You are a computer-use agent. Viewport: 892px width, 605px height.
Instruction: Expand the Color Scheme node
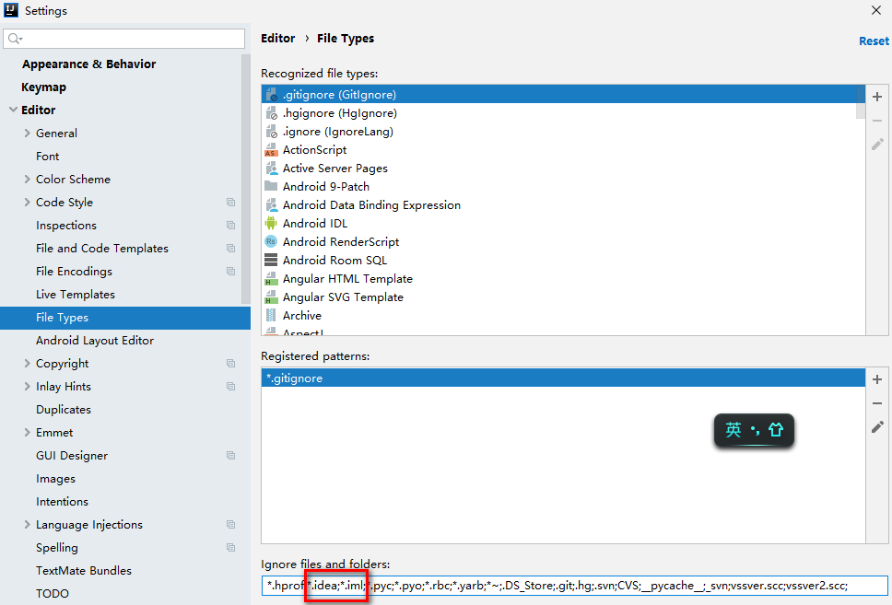(27, 180)
